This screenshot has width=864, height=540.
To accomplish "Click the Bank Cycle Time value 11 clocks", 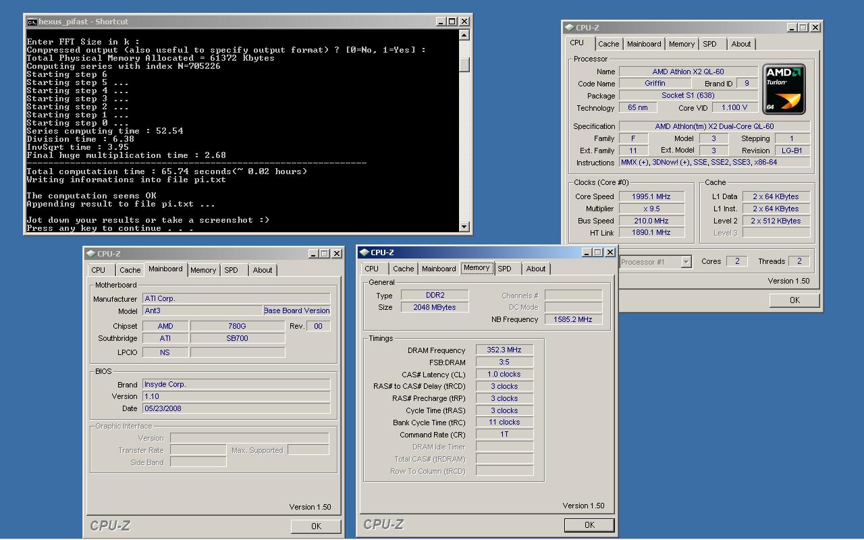I will pos(504,422).
